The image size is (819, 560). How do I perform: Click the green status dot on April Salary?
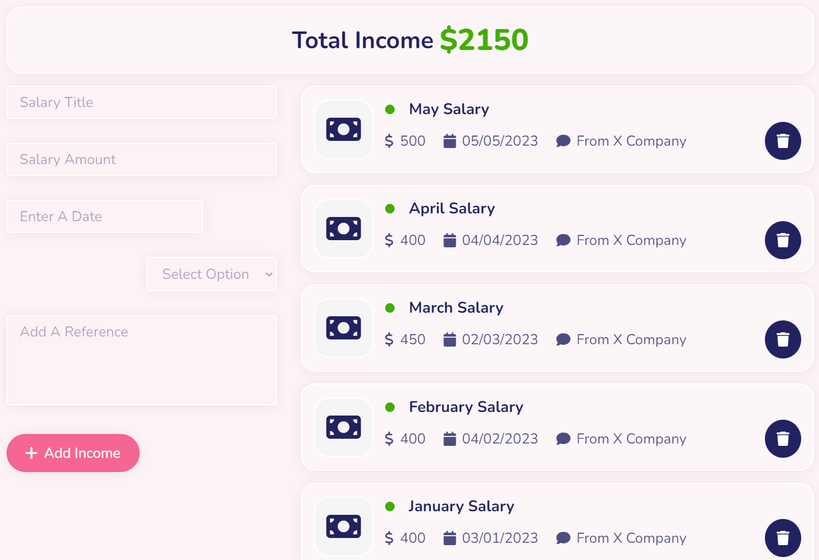[390, 209]
